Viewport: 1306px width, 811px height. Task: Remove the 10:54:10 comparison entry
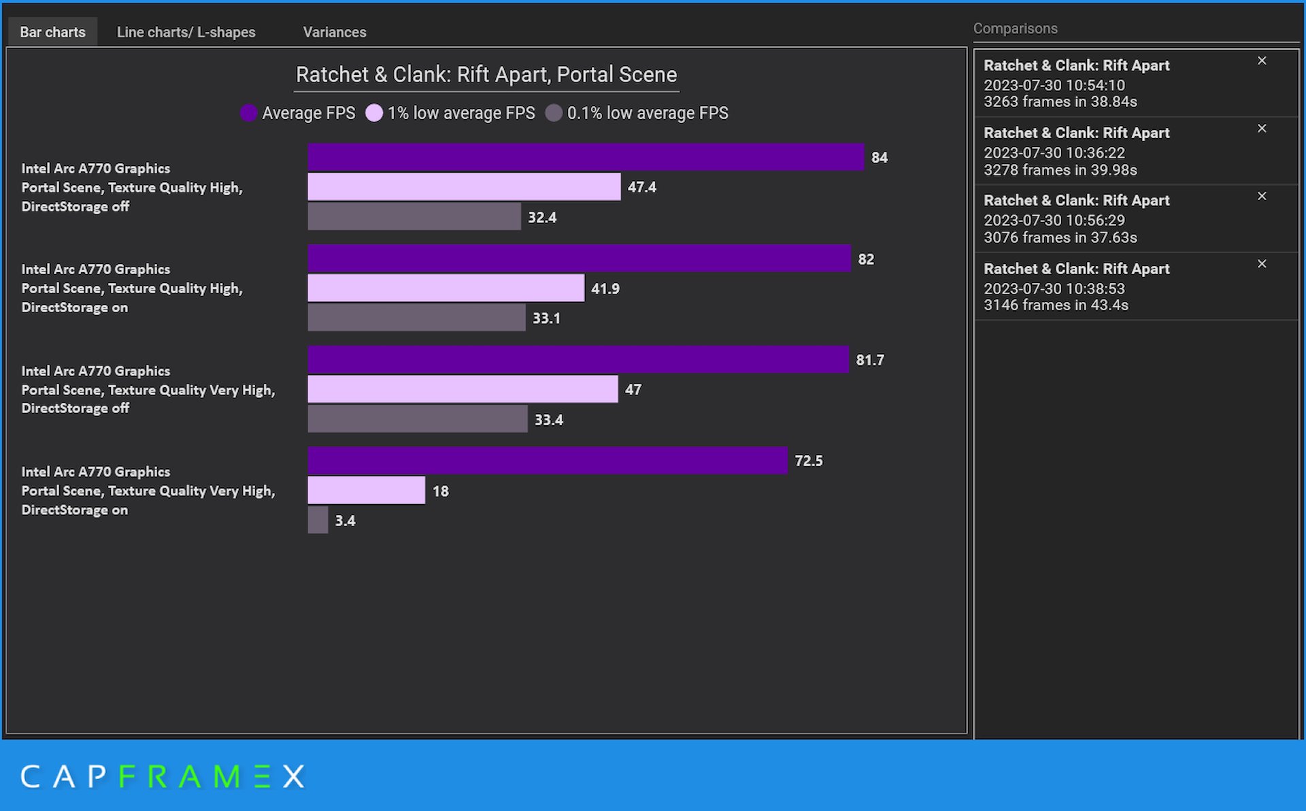click(x=1262, y=61)
